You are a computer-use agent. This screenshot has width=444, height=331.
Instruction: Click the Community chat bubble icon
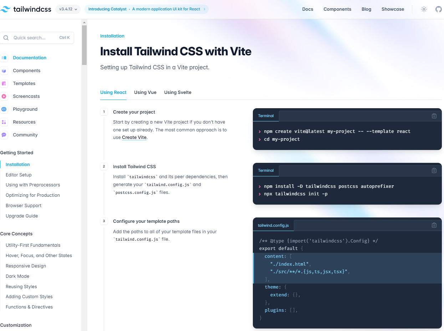point(4,135)
